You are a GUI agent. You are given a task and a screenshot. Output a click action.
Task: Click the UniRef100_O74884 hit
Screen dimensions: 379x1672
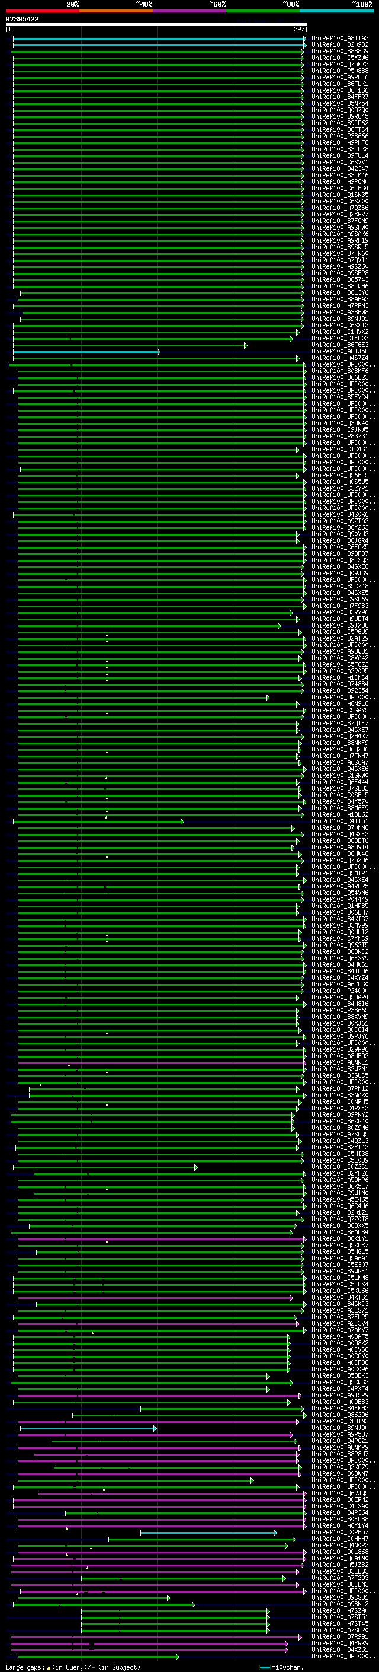click(x=340, y=684)
